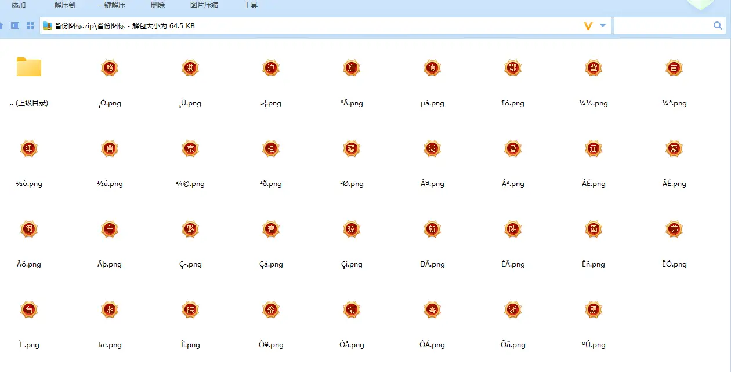The image size is (731, 372).
Task: Click the 删除 button
Action: point(158,5)
